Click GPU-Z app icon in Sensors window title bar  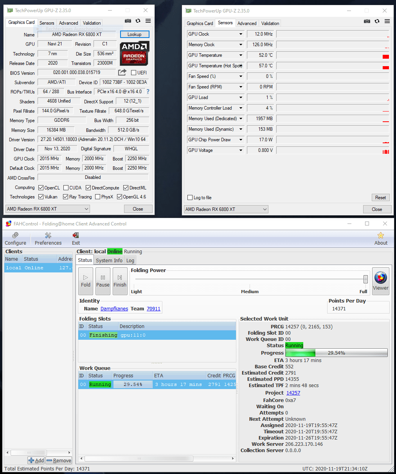(188, 11)
